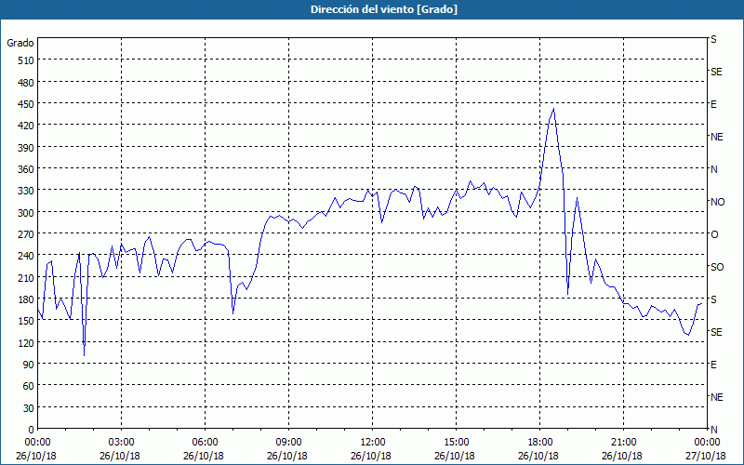
Task: Click the 'Grado' y-axis unit label
Action: (x=20, y=43)
